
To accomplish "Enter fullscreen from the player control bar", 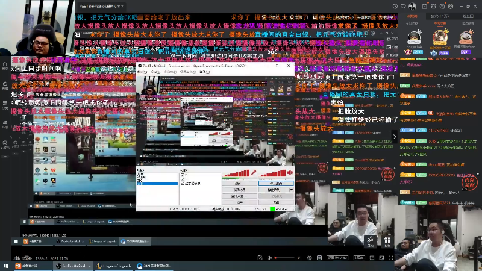I will click(390, 258).
